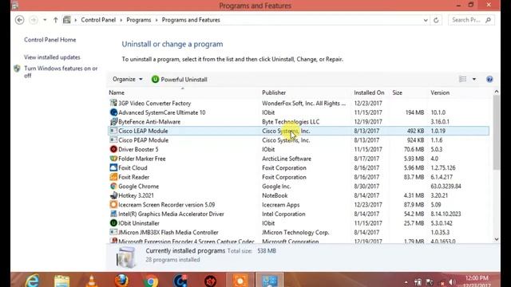Click the 8/30/2017 install date cell

click(x=366, y=186)
